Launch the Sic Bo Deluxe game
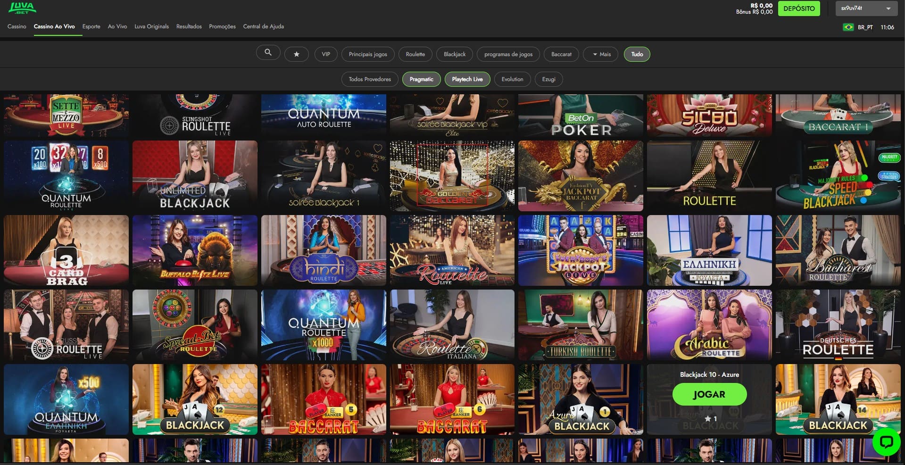This screenshot has height=465, width=905. [x=709, y=115]
